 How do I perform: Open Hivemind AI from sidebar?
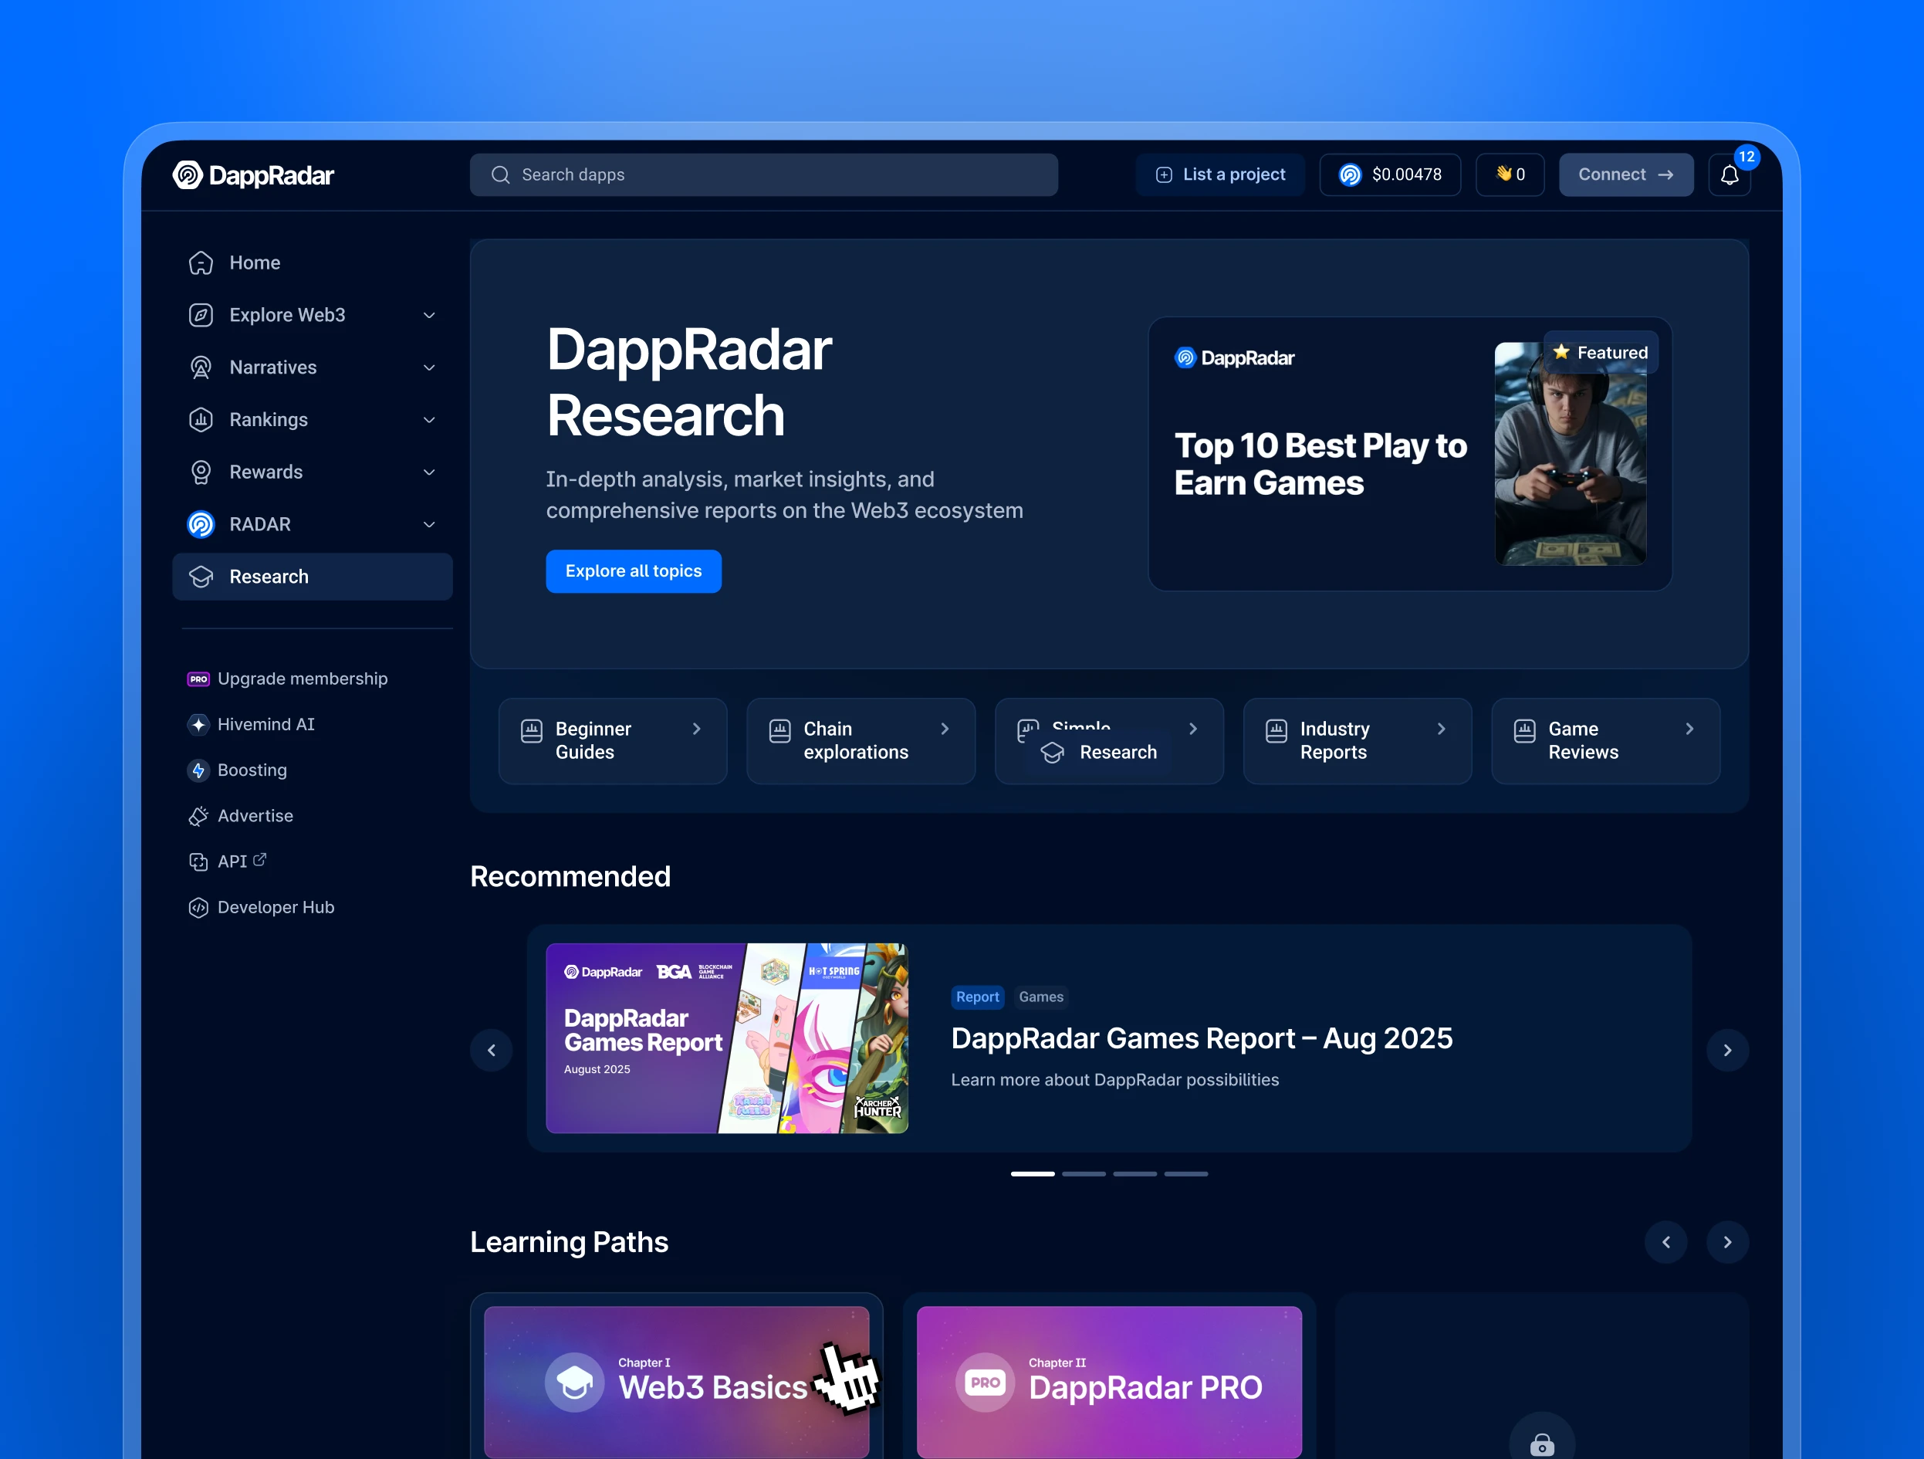265,724
